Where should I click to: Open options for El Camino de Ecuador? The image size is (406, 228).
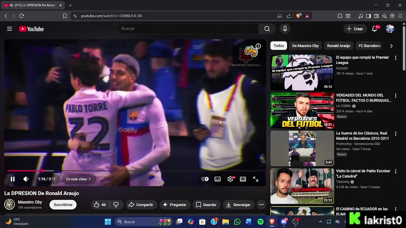pos(396,209)
